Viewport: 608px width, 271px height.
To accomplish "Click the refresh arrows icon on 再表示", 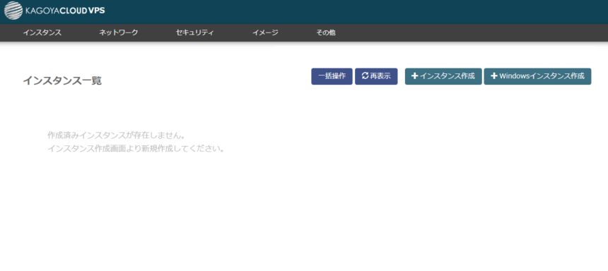I will [365, 76].
